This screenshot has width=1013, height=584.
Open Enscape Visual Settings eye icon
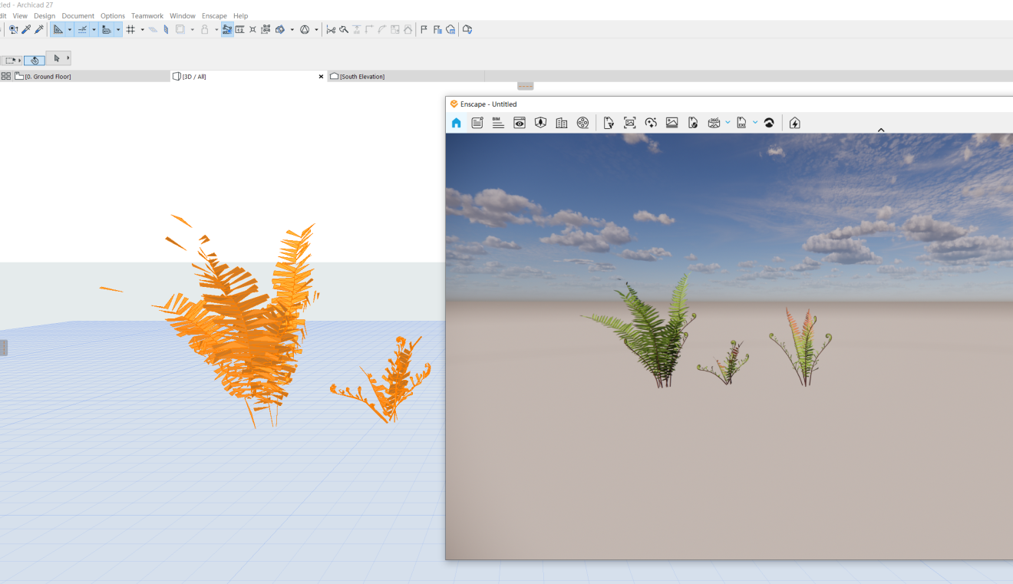point(520,123)
